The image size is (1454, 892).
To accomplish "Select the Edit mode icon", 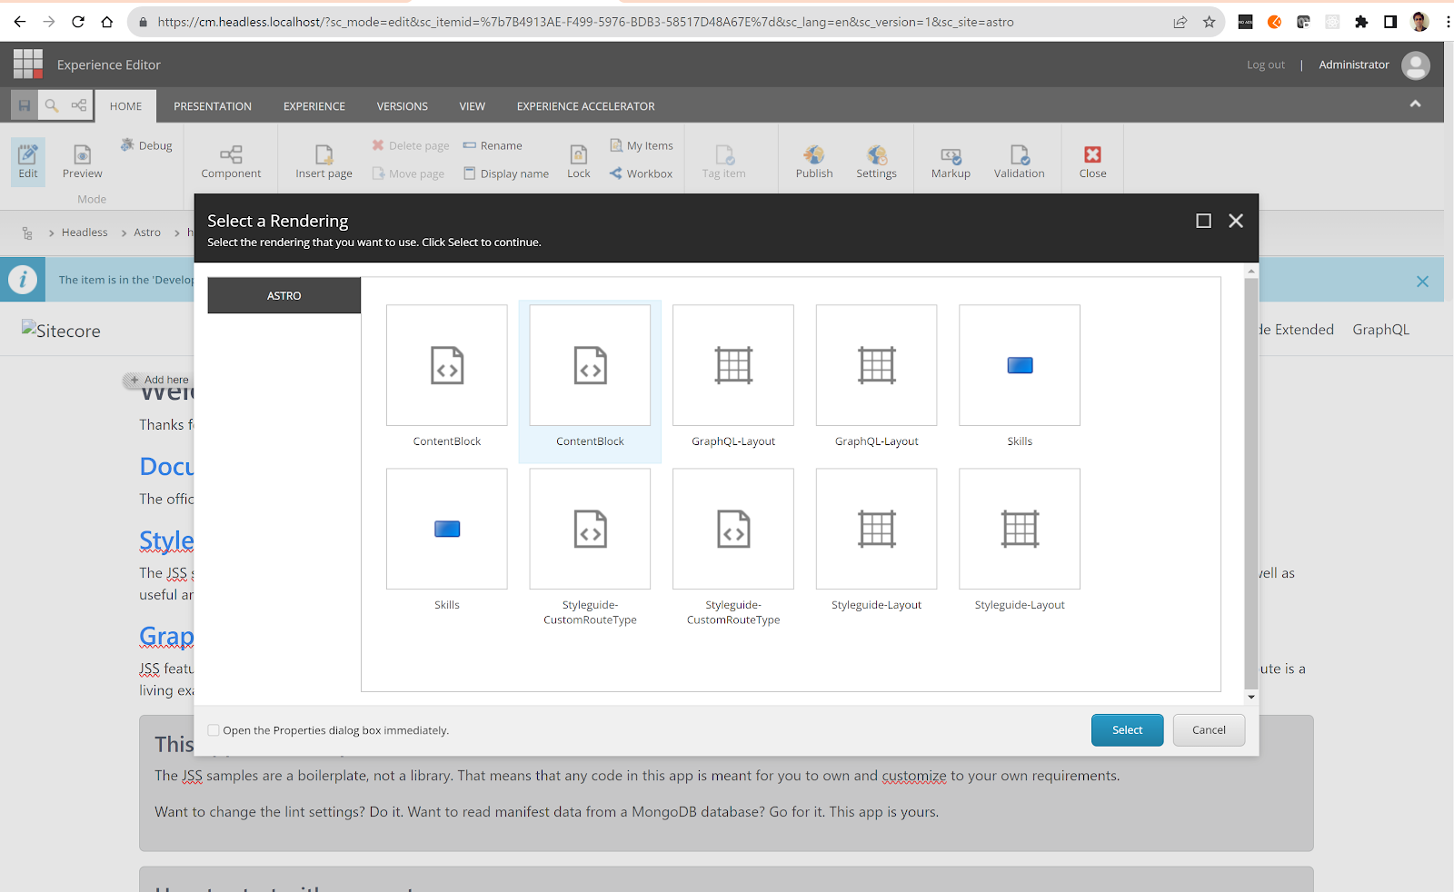I will (x=28, y=162).
